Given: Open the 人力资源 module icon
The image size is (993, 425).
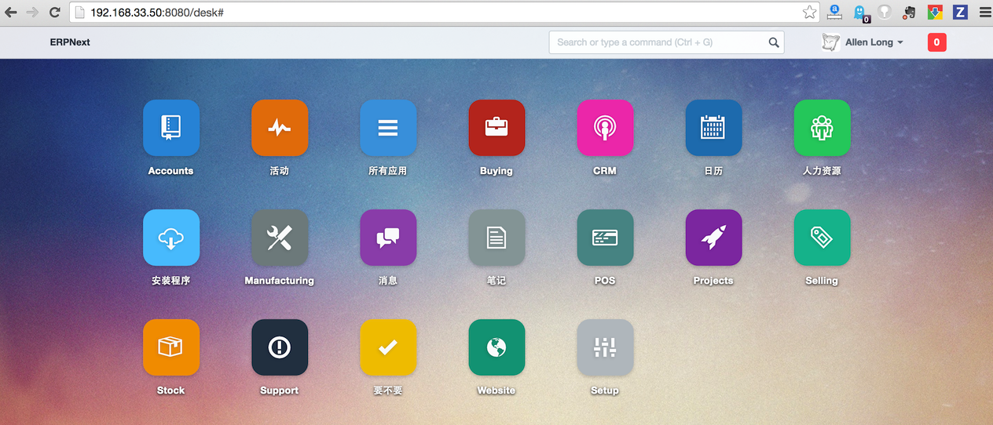Looking at the screenshot, I should 822,128.
